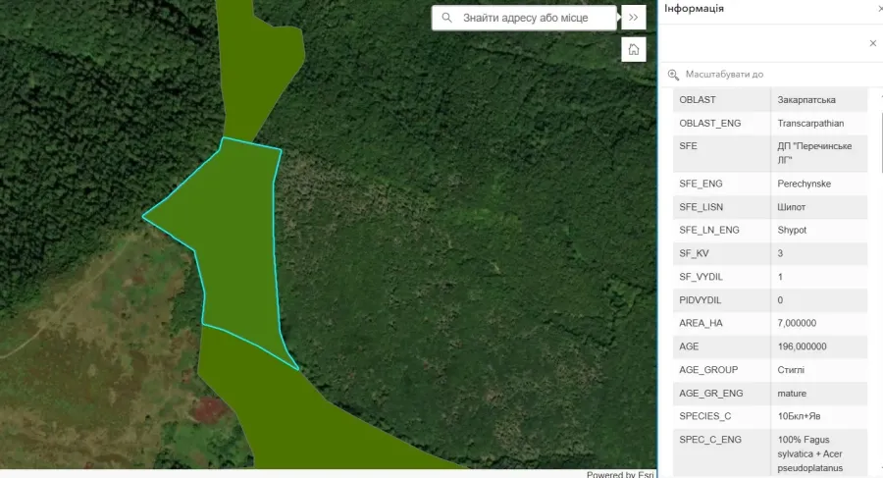Click the SFE_LISN value 'Шипот'
Viewport: 883px width, 478px height.
(792, 206)
